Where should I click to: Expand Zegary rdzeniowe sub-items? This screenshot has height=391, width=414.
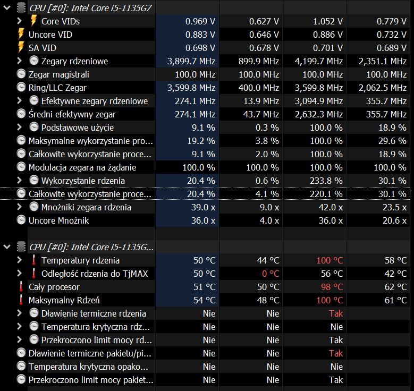click(19, 61)
